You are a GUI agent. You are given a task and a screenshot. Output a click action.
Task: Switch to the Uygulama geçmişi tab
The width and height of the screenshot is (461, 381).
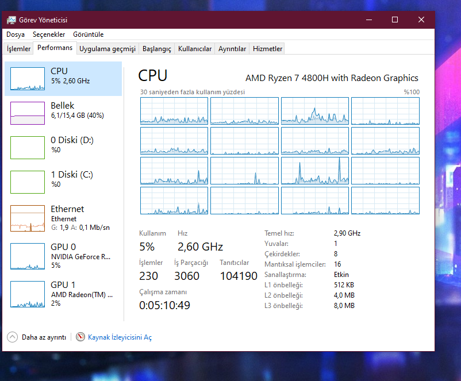coord(107,49)
